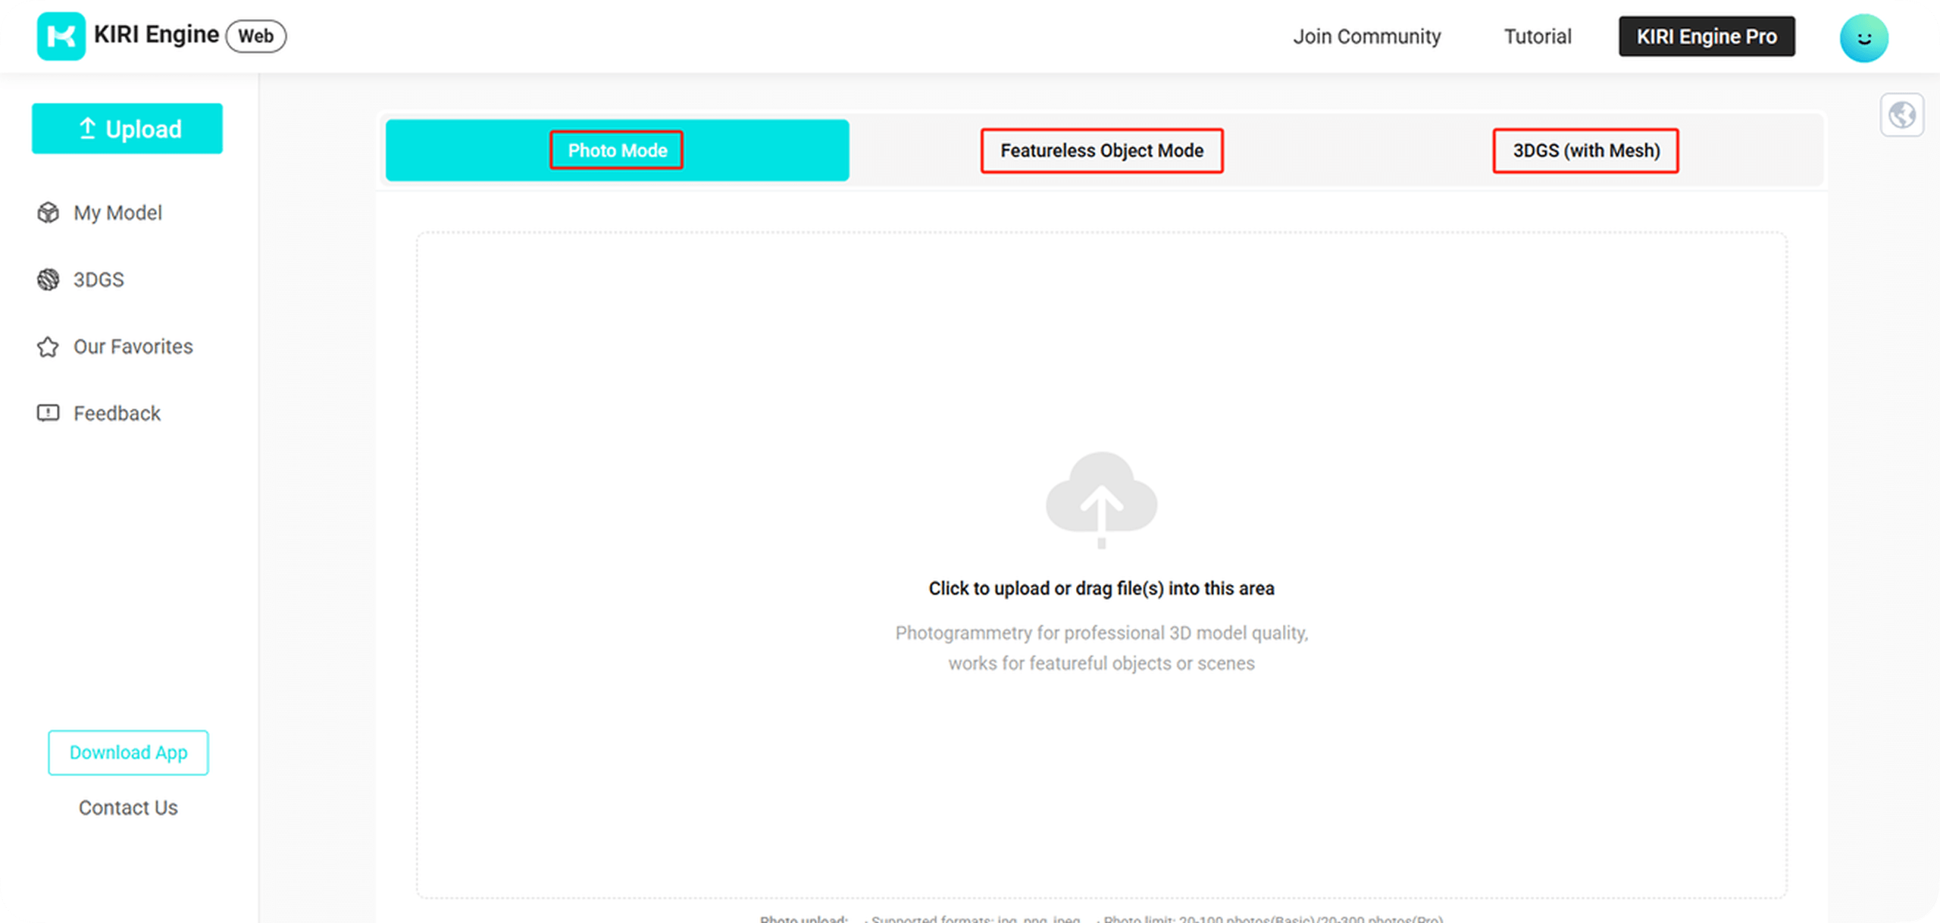1940x923 pixels.
Task: Click the My Model cube icon
Action: (48, 213)
